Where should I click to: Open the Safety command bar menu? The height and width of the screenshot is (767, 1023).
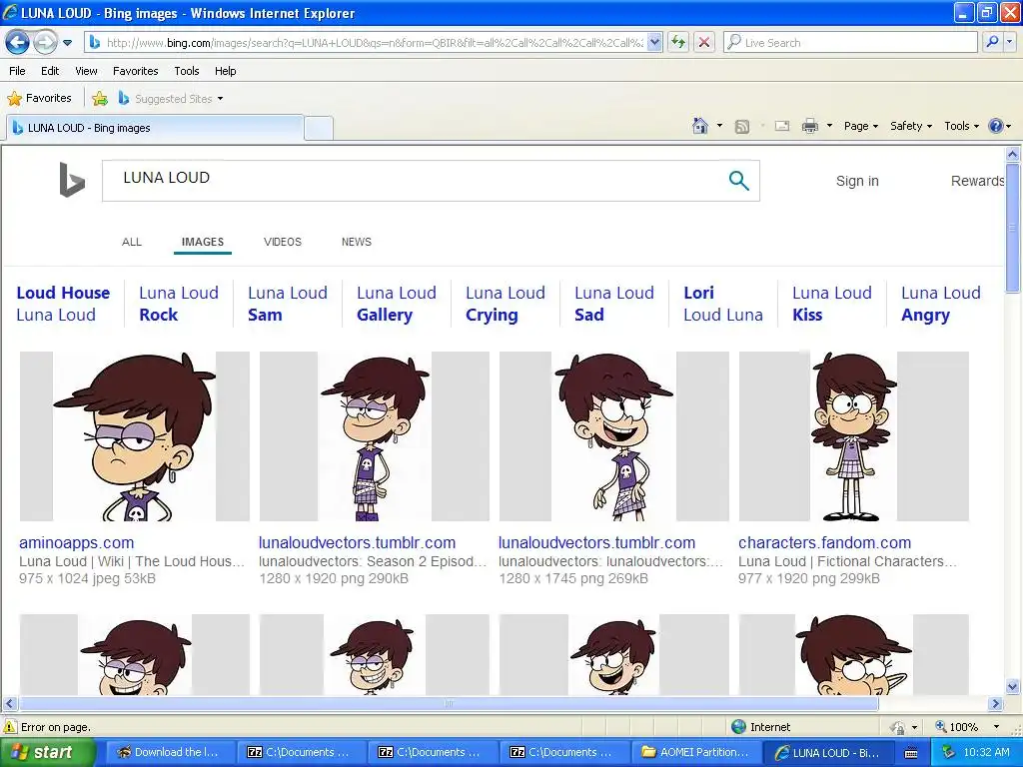tap(911, 126)
